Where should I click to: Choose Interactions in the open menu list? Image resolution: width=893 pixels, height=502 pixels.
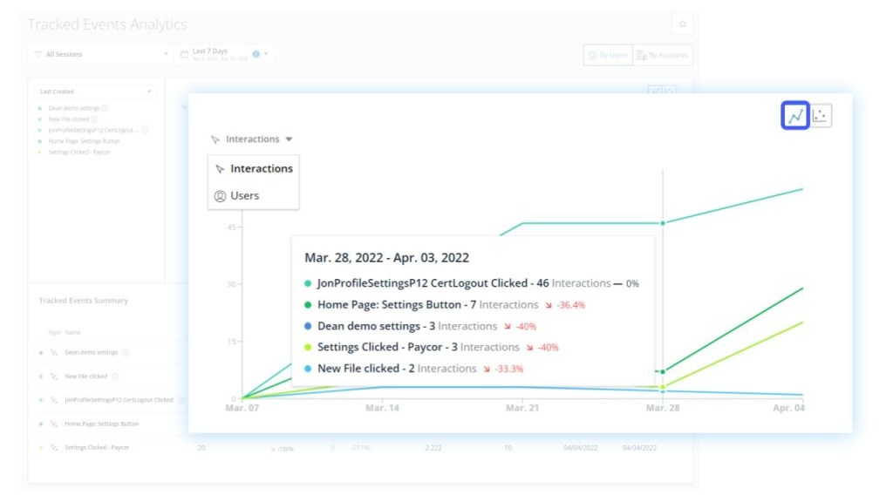[261, 169]
